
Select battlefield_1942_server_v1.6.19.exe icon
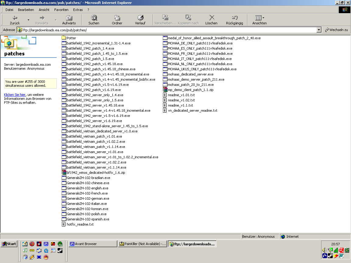[64, 121]
